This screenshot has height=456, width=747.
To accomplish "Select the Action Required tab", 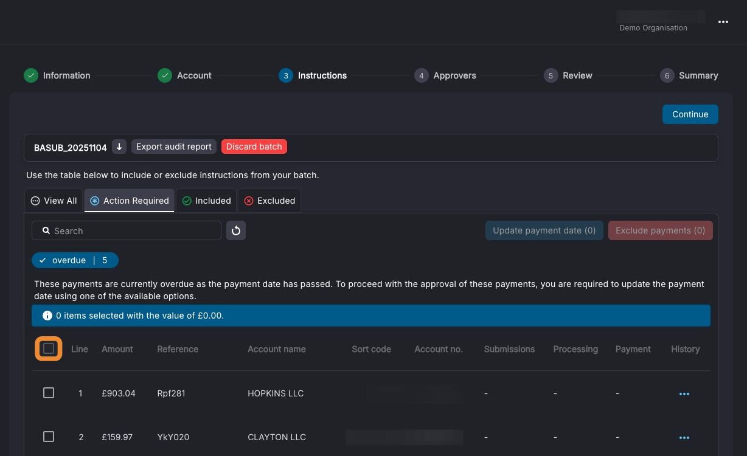I will click(129, 201).
